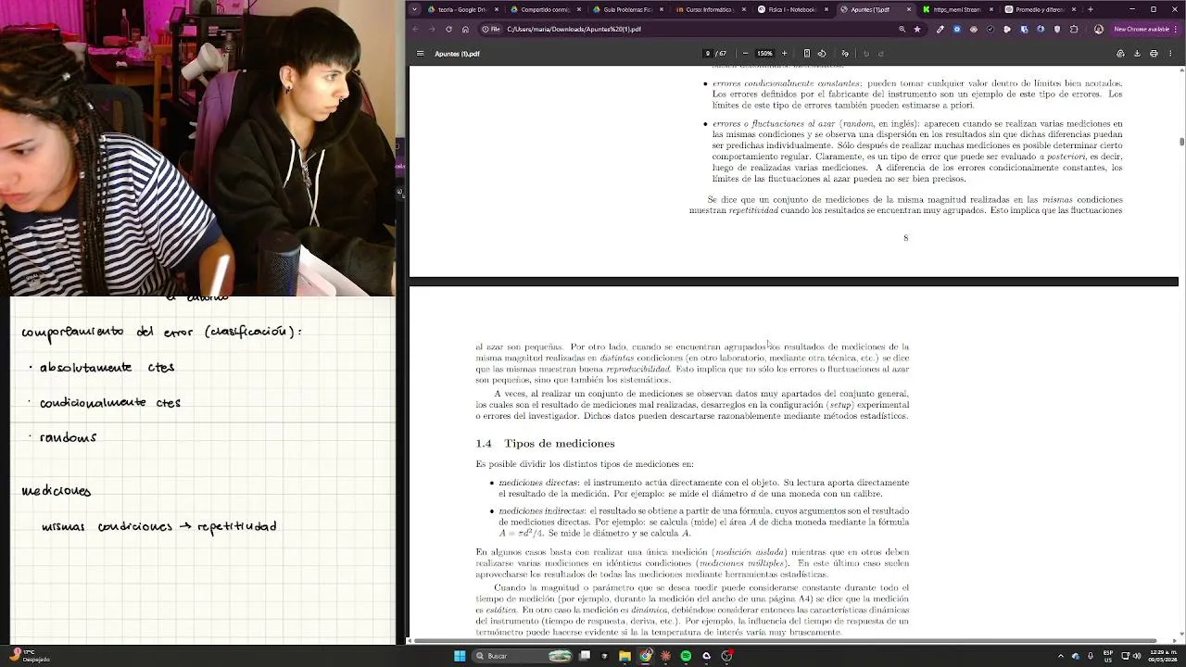Click the page number 8 footer
1186x667 pixels.
coord(906,238)
